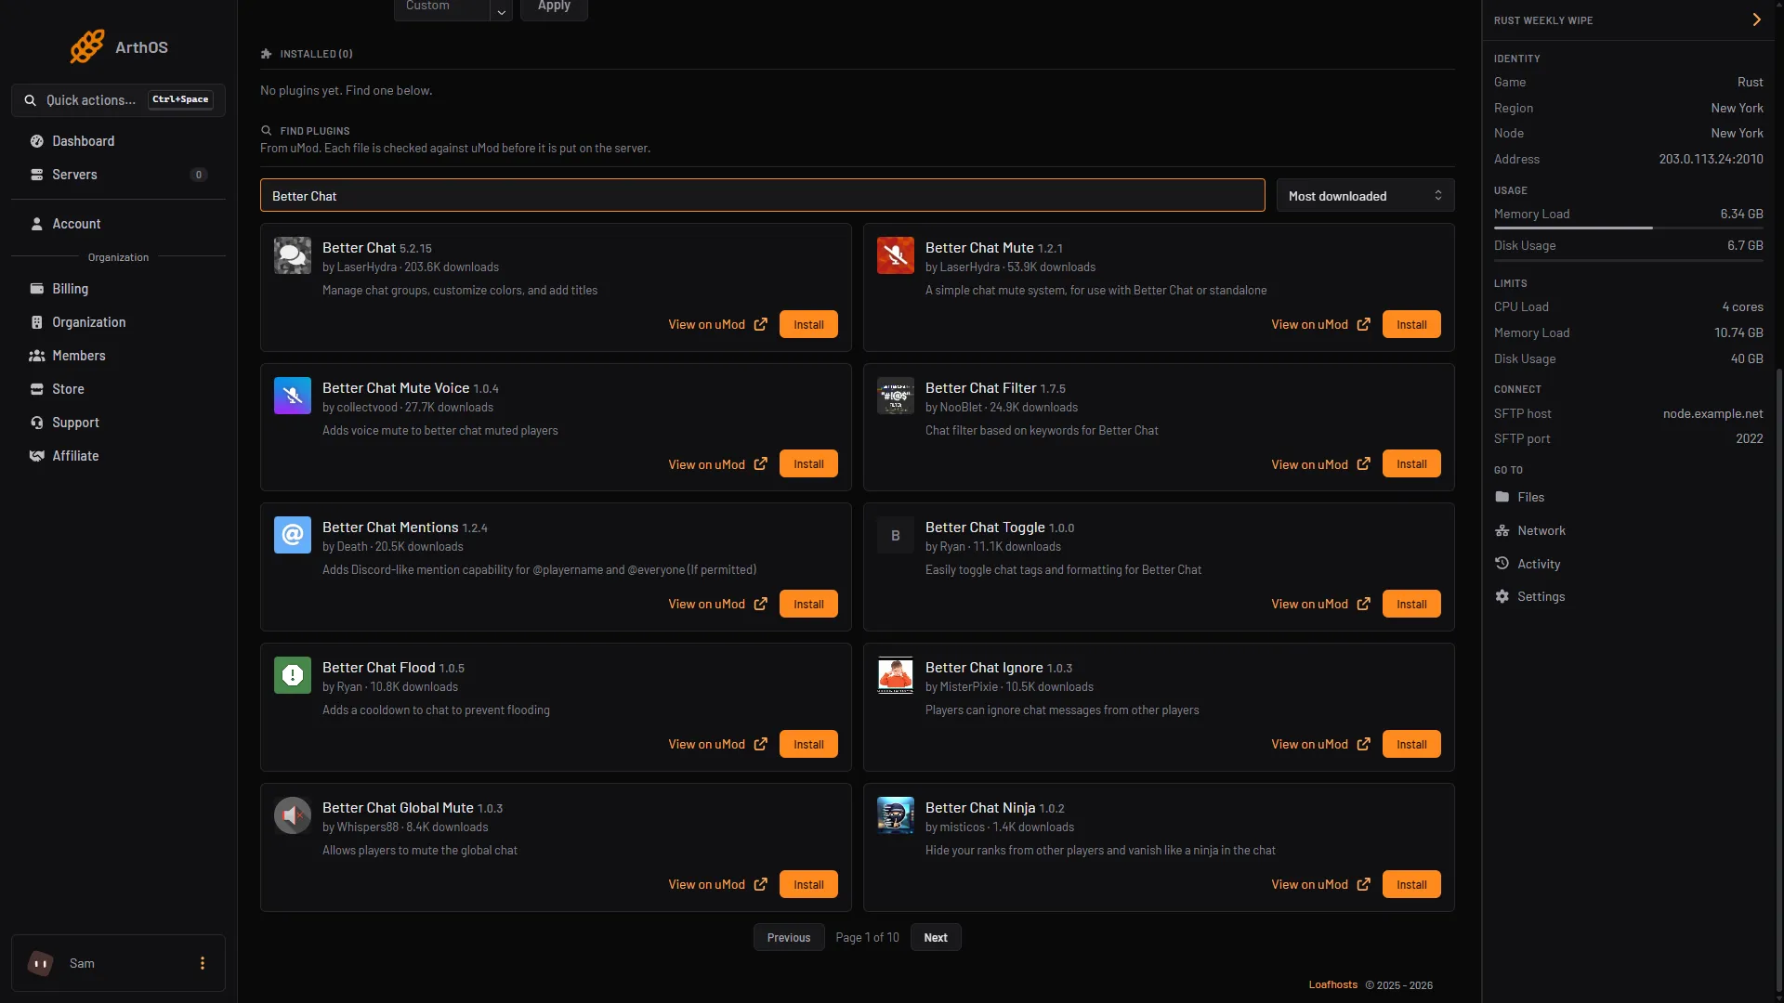Go to Billing page
The image size is (1784, 1003).
[118, 289]
